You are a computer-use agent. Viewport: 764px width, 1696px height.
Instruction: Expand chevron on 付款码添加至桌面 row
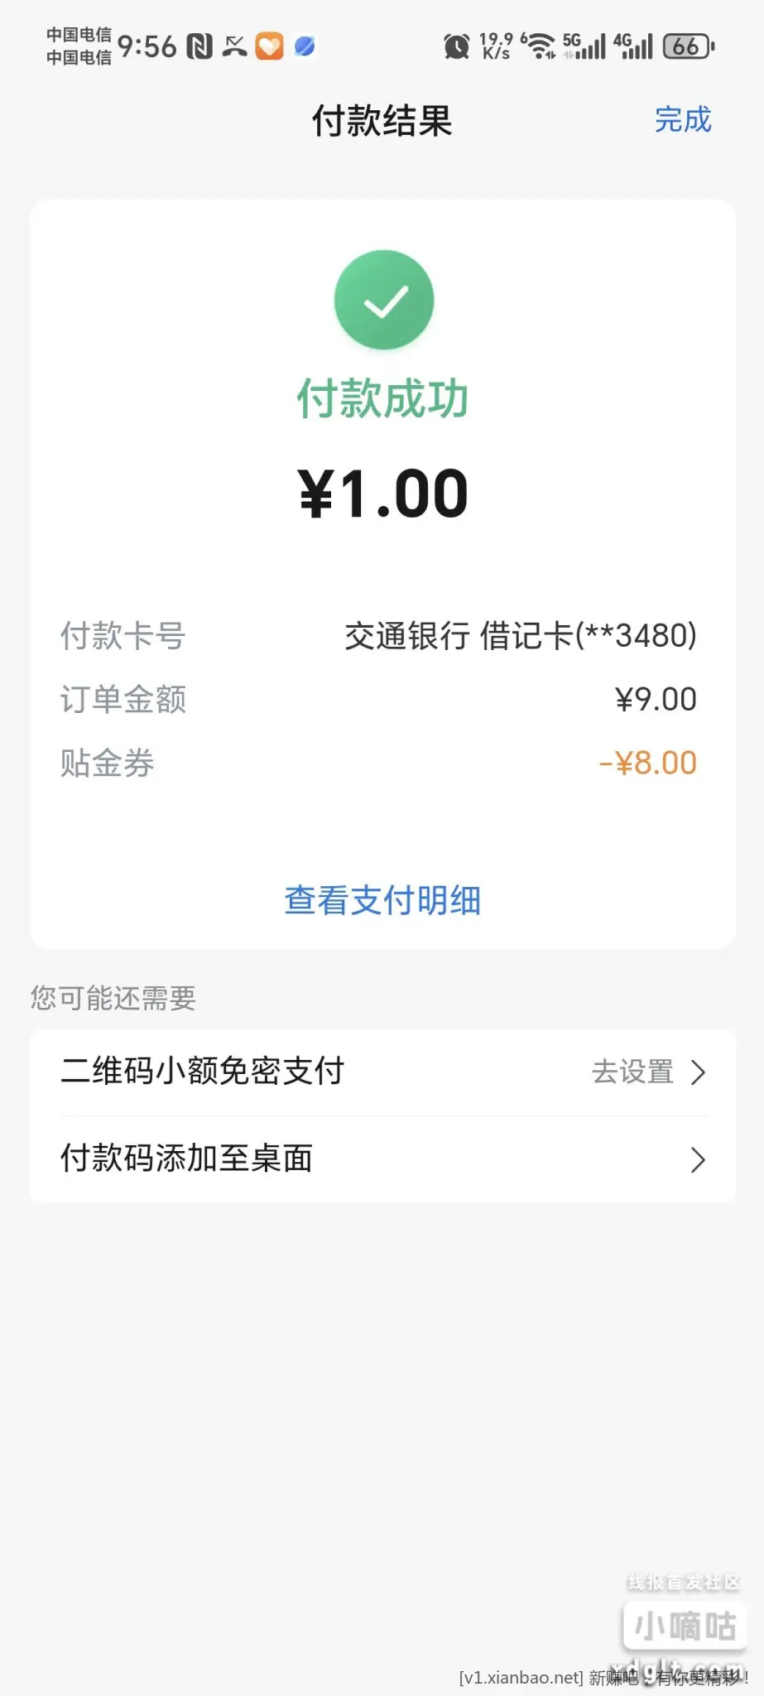pos(699,1160)
